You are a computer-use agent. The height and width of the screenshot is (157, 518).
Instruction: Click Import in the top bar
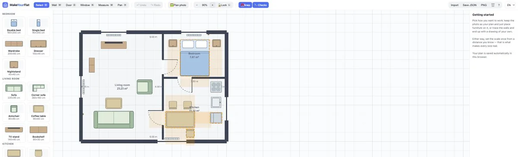click(455, 5)
